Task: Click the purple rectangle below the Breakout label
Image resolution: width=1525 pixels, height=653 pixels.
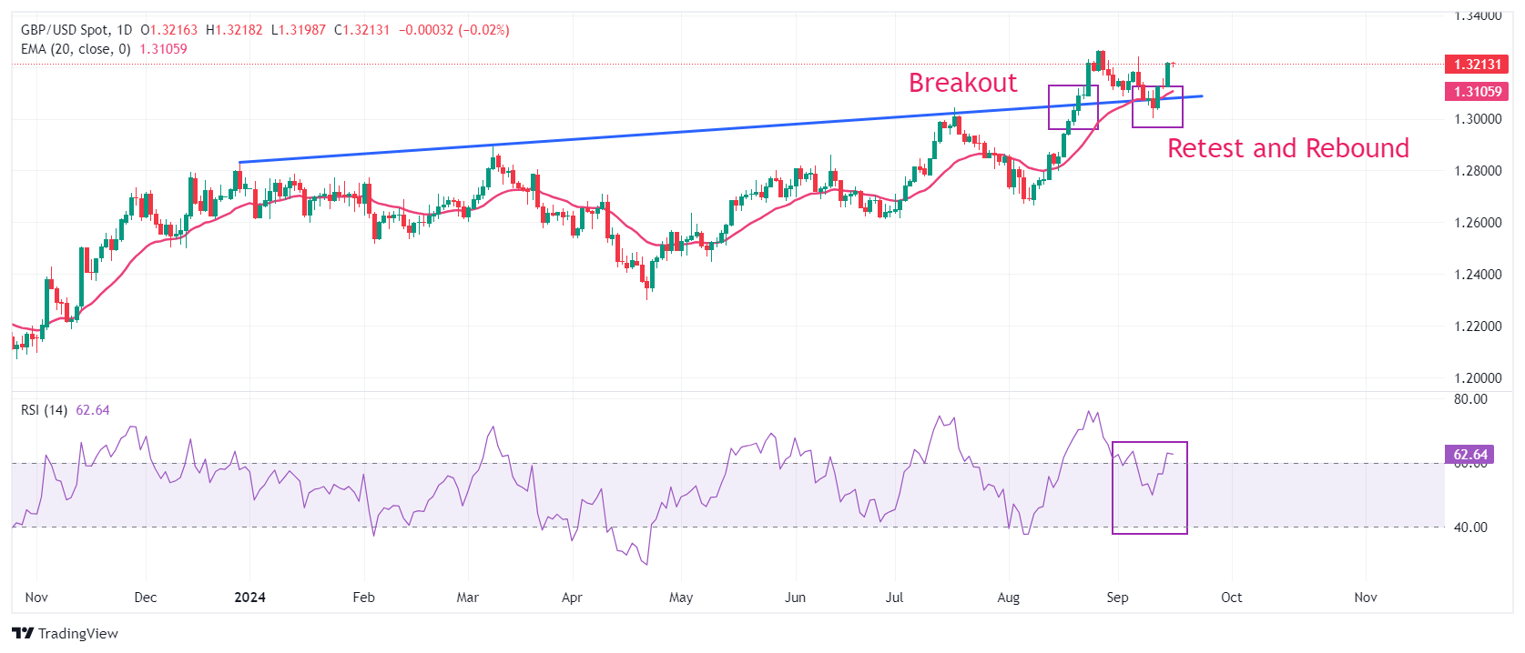Action: tap(1073, 106)
